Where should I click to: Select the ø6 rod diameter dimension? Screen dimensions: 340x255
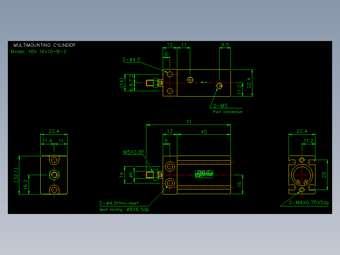click(x=131, y=175)
